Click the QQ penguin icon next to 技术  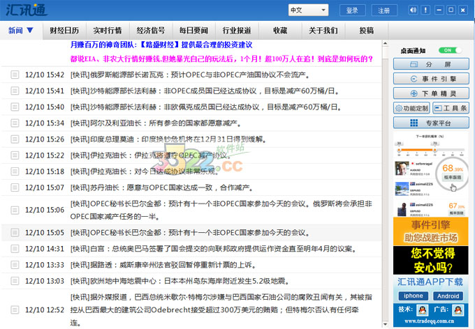tap(422, 309)
